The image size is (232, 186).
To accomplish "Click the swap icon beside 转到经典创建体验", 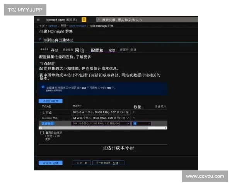I will tap(40, 39).
